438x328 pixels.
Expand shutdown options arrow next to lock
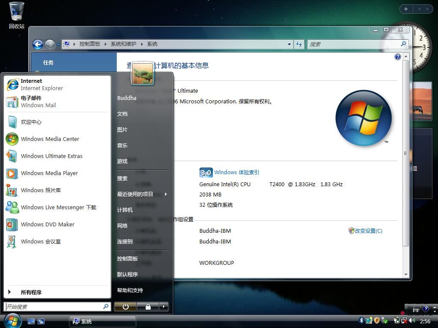pos(163,307)
